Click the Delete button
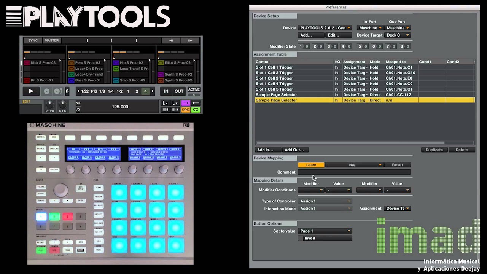The width and height of the screenshot is (487, 274). tap(462, 150)
